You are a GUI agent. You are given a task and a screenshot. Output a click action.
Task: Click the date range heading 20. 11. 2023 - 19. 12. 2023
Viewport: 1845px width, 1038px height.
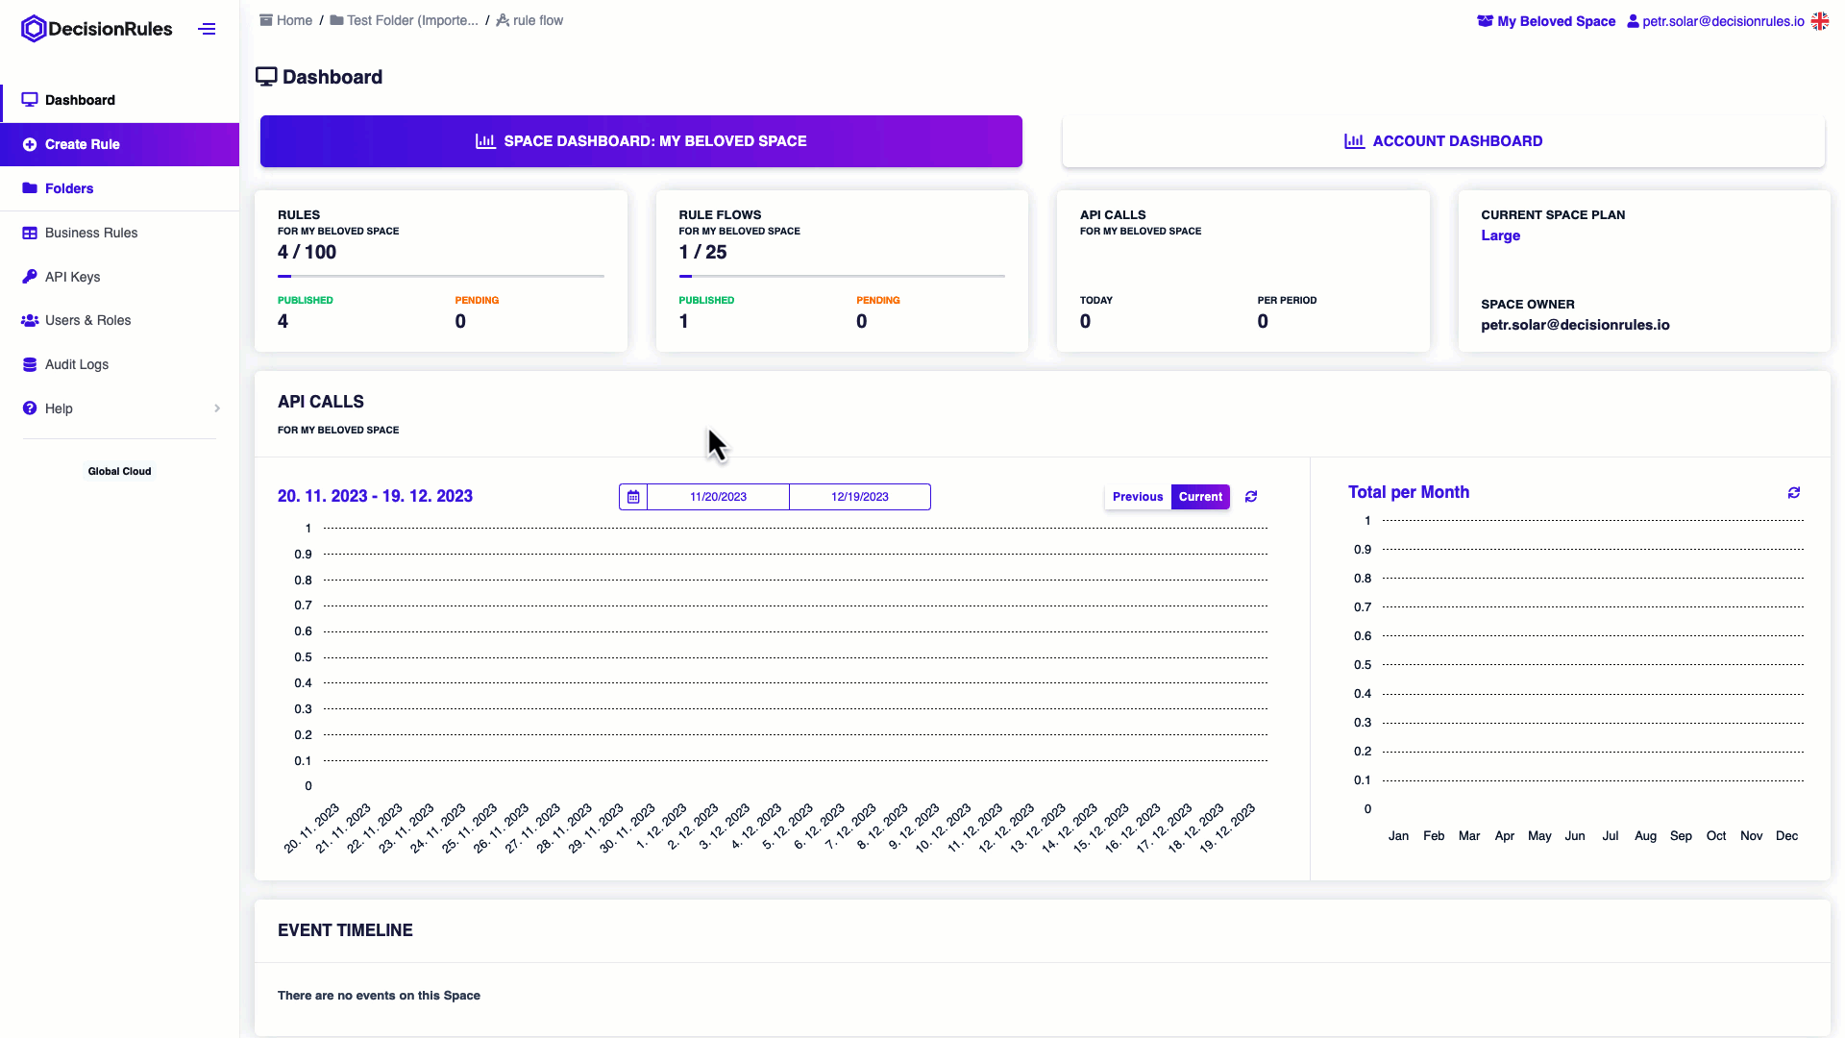[x=375, y=496]
